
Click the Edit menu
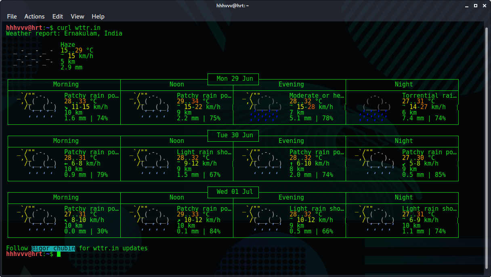coord(57,17)
